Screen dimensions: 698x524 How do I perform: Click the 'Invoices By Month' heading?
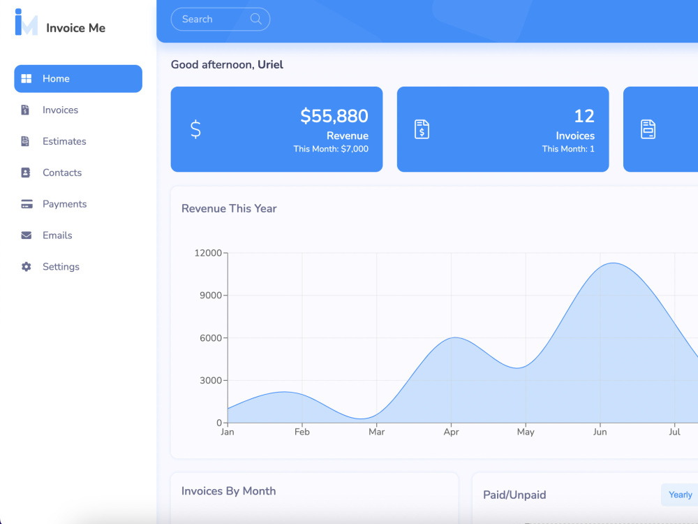click(x=228, y=491)
